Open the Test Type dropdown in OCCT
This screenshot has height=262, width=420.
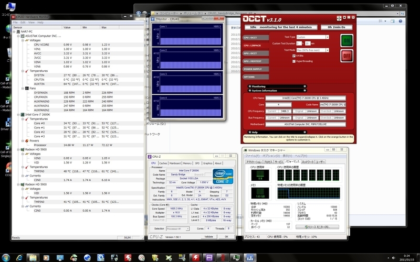[312, 37]
